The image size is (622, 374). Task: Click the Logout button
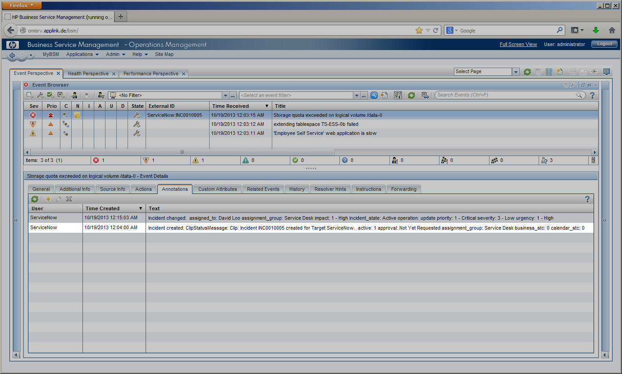[605, 44]
